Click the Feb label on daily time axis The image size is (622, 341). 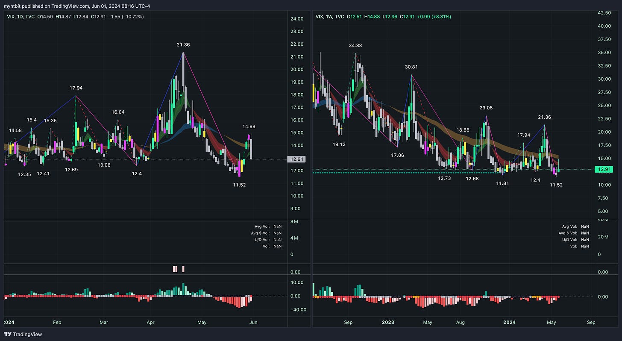[x=57, y=322]
